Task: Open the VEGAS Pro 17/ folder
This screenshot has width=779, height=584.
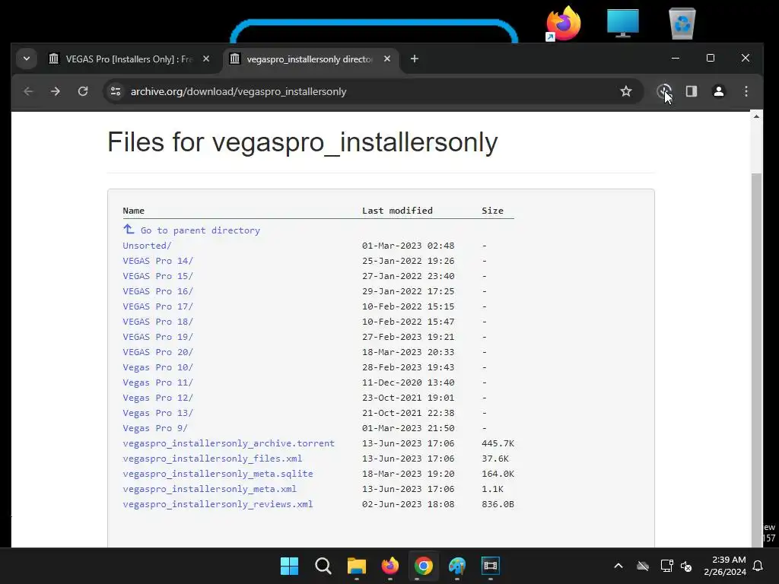Action: (158, 306)
